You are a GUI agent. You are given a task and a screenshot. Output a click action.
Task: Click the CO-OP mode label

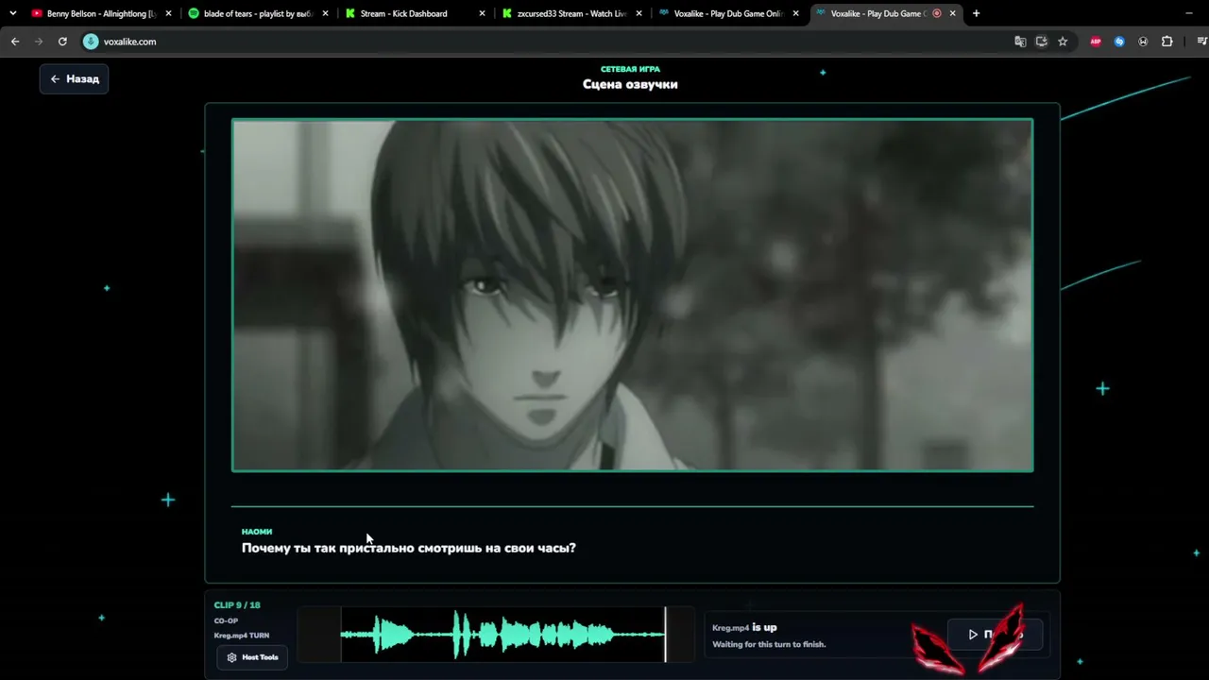coord(226,620)
